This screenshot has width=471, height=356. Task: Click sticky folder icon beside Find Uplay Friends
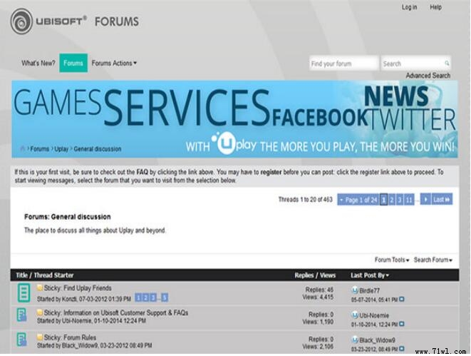point(40,288)
